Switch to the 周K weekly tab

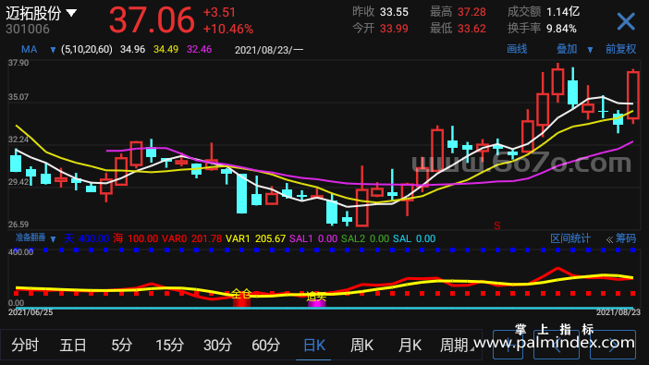(361, 345)
